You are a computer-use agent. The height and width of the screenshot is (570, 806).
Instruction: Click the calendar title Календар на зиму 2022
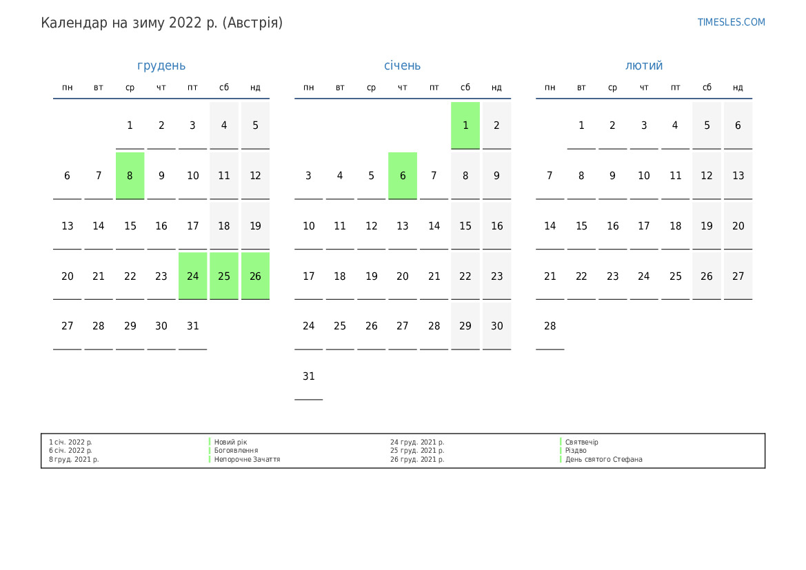point(161,23)
